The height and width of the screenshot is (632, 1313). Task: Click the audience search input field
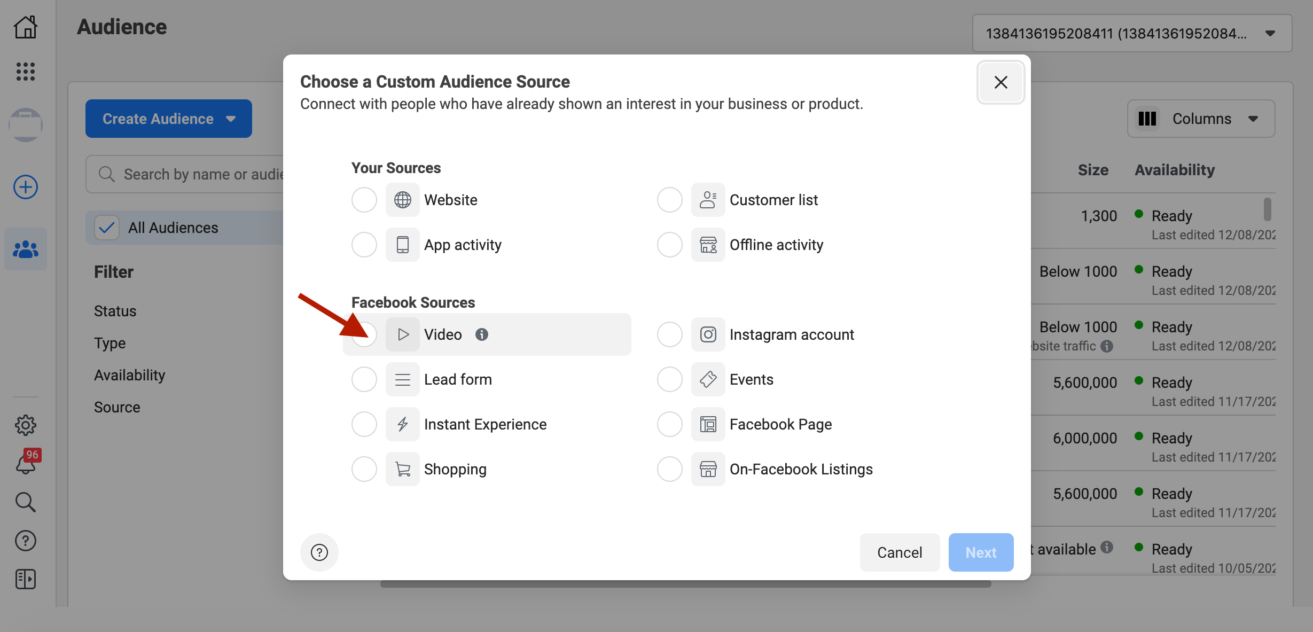(203, 174)
